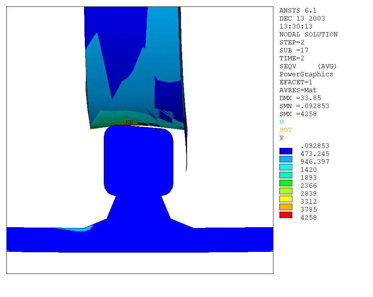Click the '13:30:13' time text
Image resolution: width=373 pixels, height=297 pixels.
(x=296, y=27)
